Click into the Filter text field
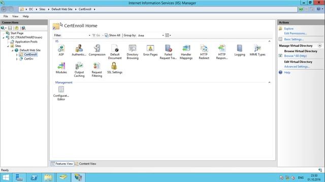325x182 pixels. [x=75, y=35]
